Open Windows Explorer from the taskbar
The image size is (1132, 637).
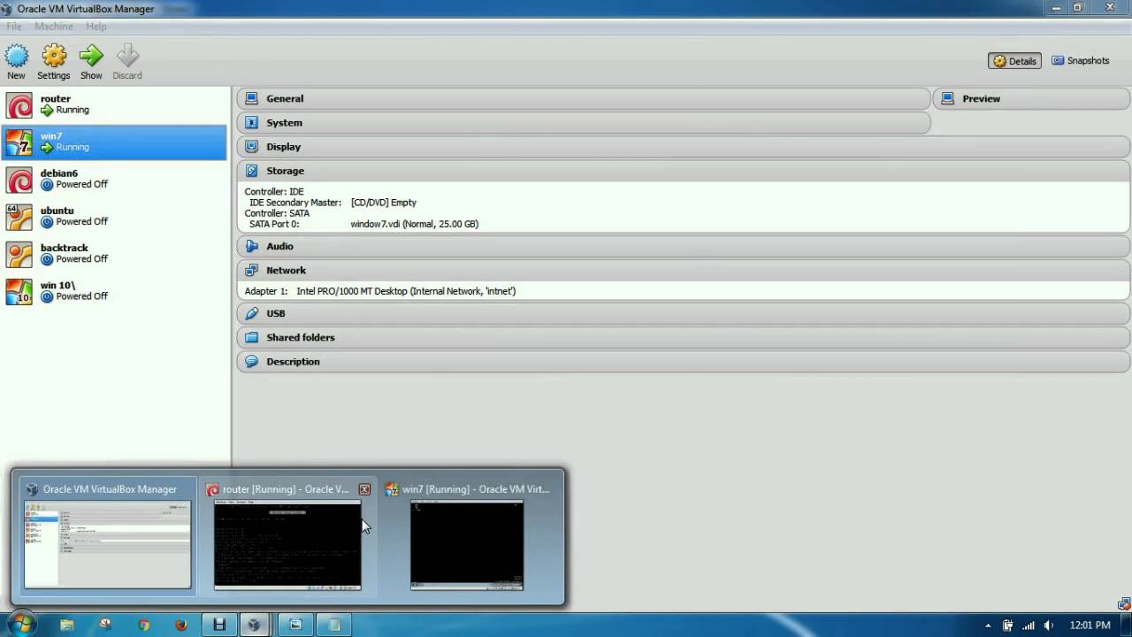(x=66, y=625)
